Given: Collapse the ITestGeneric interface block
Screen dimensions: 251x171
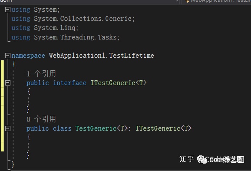Looking at the screenshot, I should (8, 83).
